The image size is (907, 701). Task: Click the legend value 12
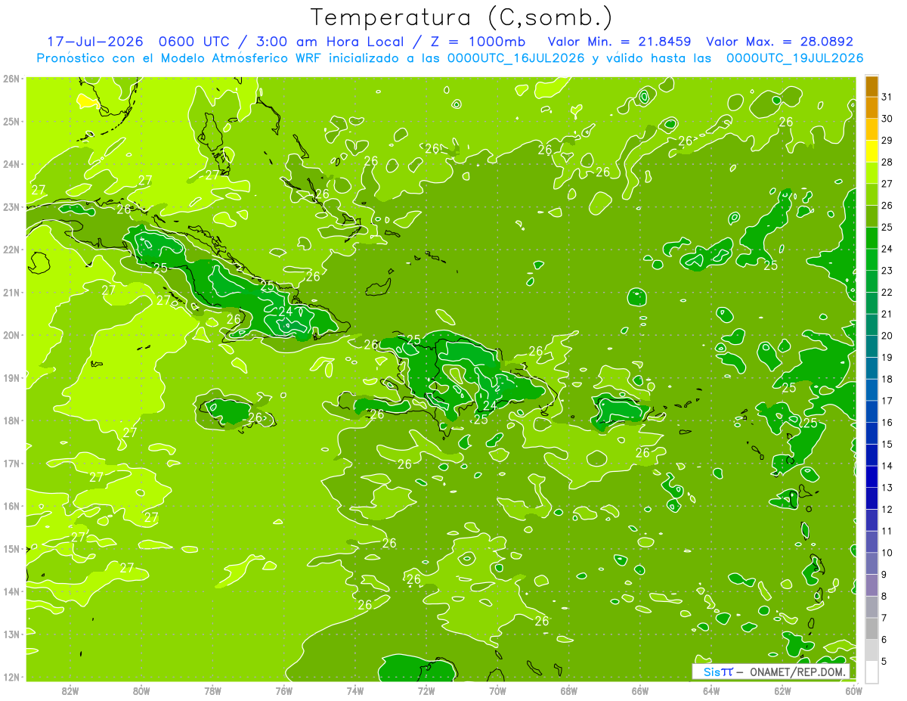point(887,509)
